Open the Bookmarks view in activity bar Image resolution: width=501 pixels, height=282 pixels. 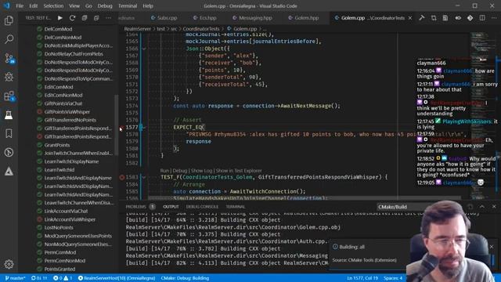[9, 134]
